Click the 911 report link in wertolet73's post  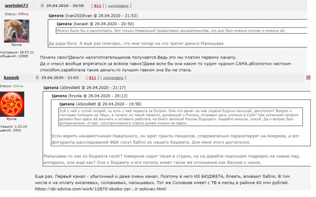(97, 5)
